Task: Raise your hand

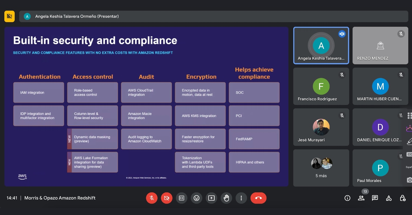Action: (226, 198)
